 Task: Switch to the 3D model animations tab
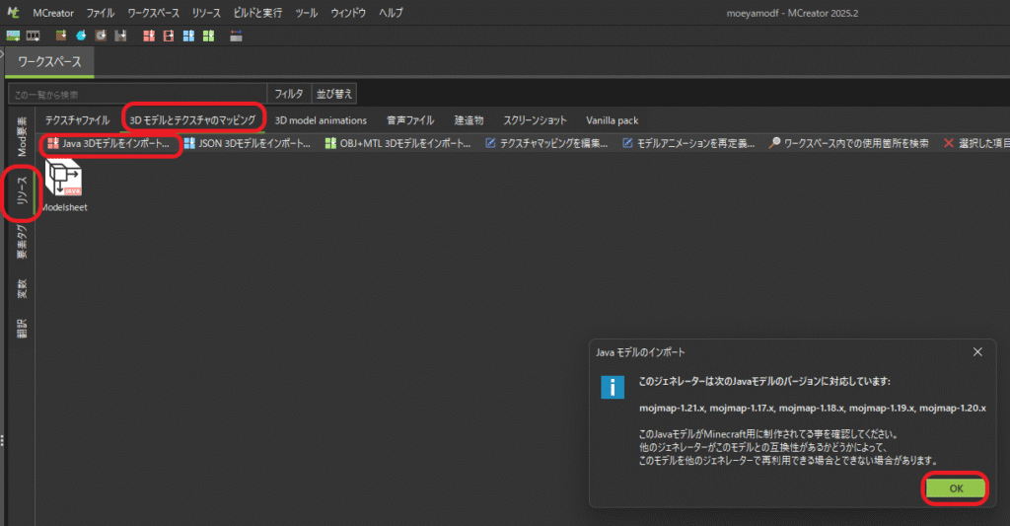[321, 120]
